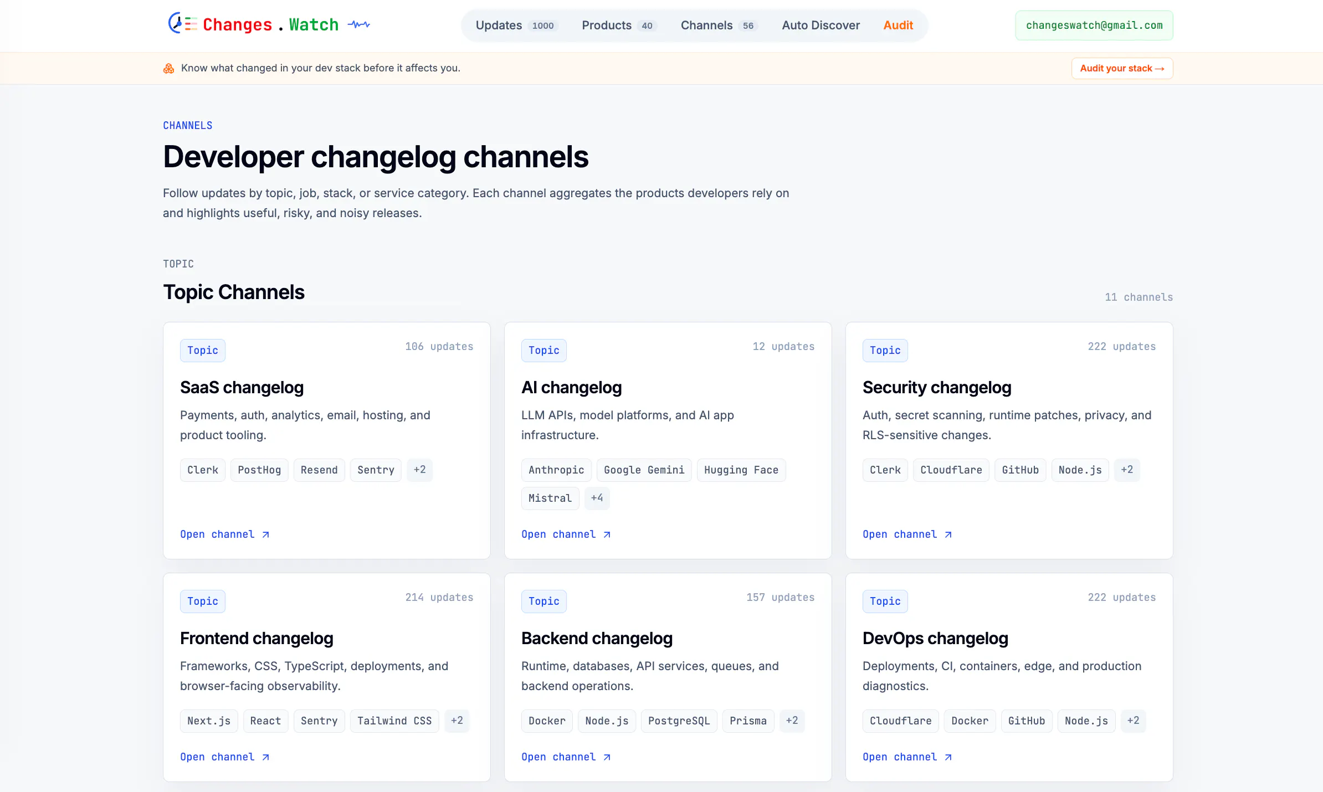Click the Security changelog card title
Viewport: 1323px width, 792px height.
[x=937, y=388]
